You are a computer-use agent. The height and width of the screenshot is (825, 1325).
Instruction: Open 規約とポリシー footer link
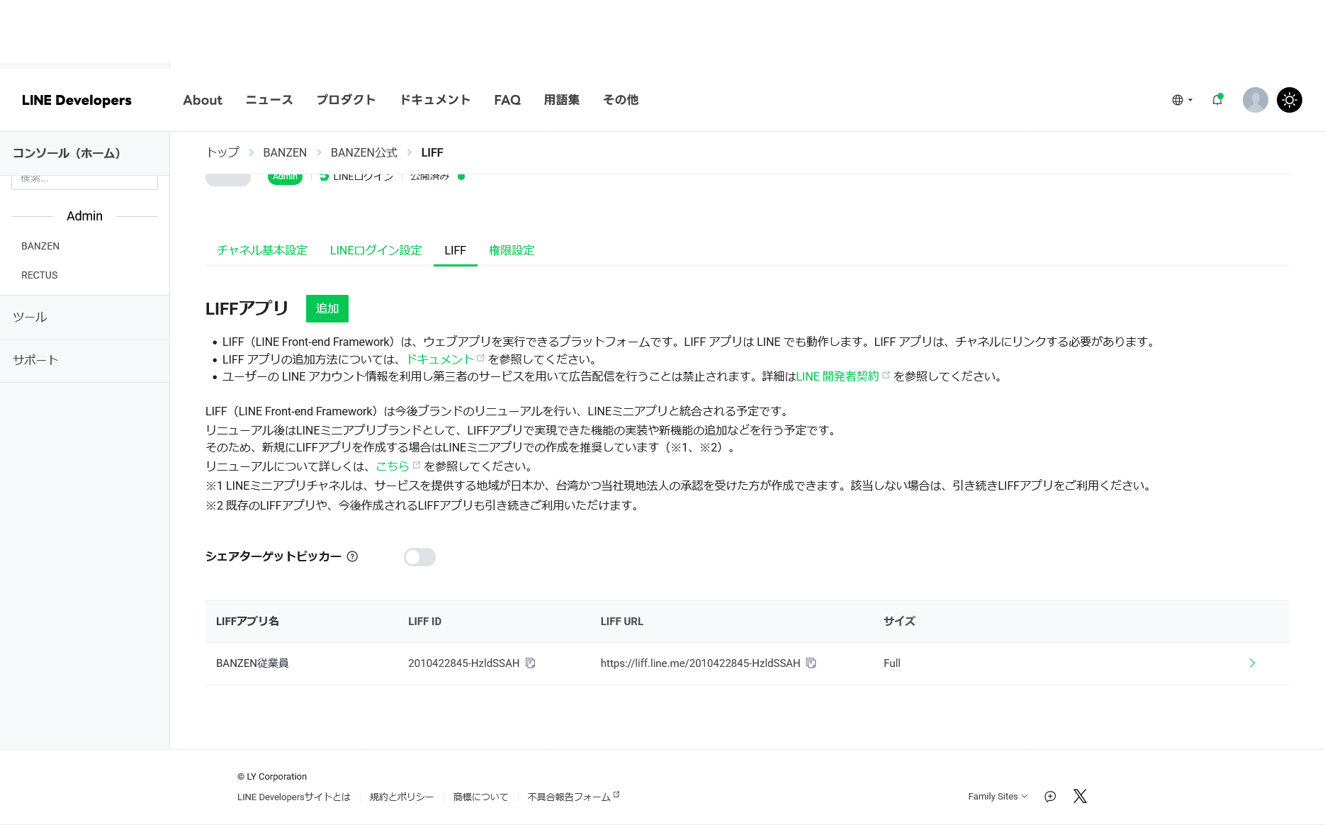(x=402, y=797)
